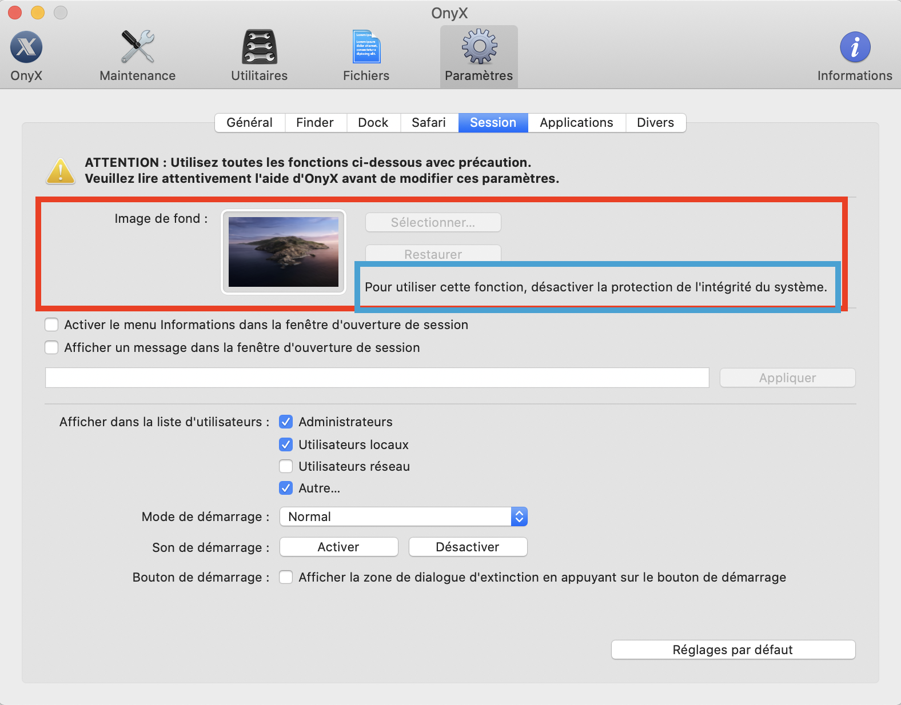Viewport: 901px width, 705px height.
Task: Click the Sélectionner... button
Action: coord(433,223)
